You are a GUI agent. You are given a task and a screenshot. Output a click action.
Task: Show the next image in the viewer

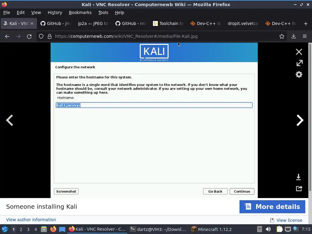pyautogui.click(x=300, y=120)
